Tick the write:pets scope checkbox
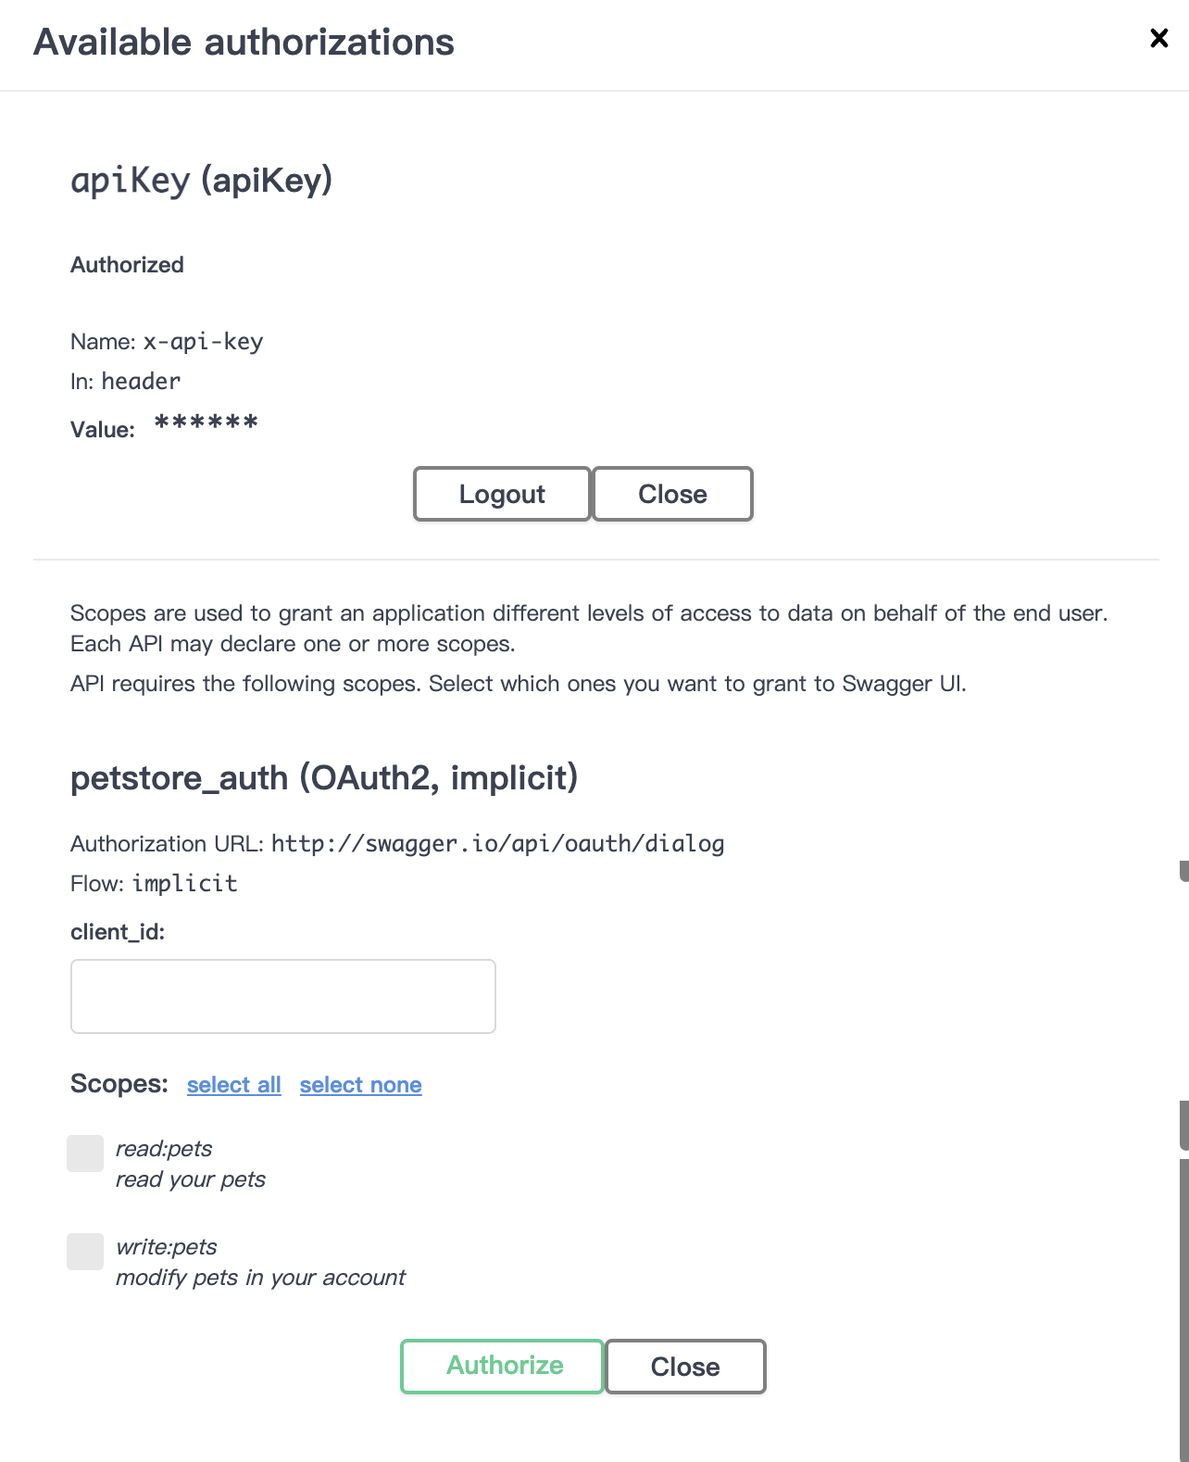 85,1252
